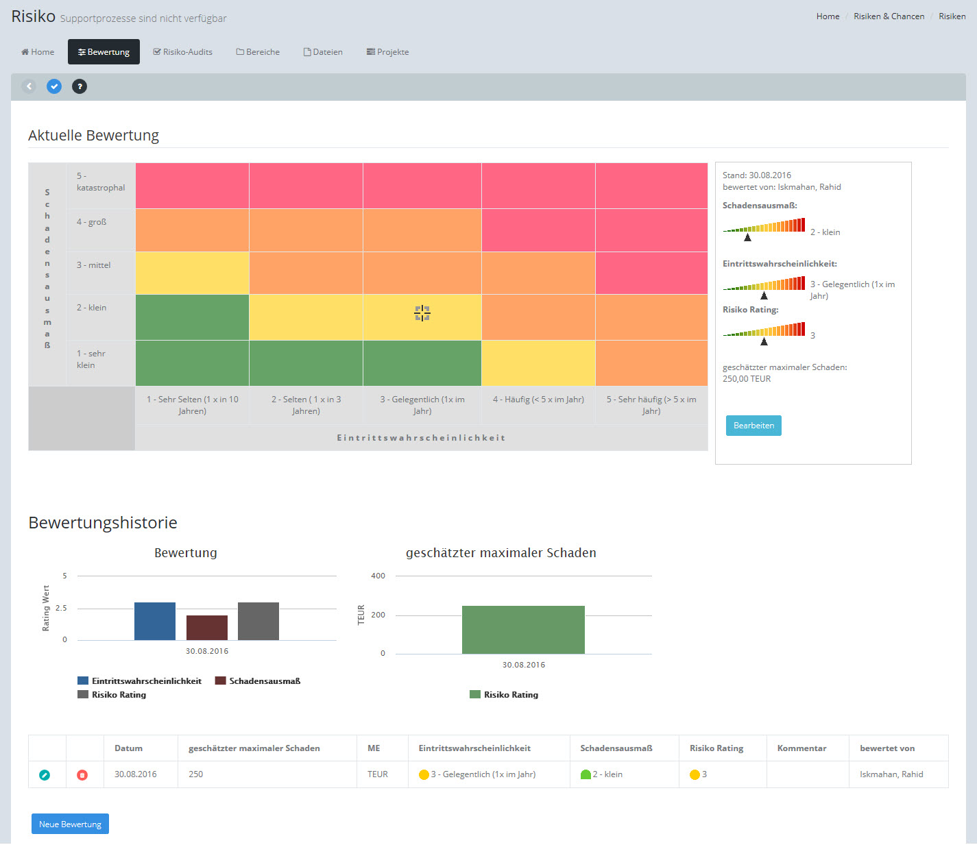Click the back arrow icon in toolbar
The width and height of the screenshot is (977, 845).
coord(29,86)
